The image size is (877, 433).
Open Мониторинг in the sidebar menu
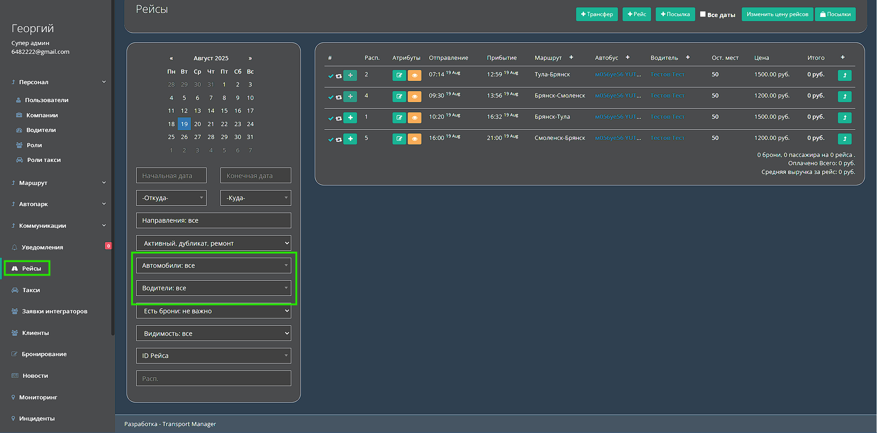point(38,397)
